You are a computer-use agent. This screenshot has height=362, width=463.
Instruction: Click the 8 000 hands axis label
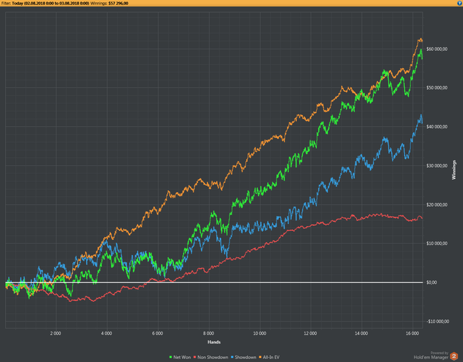[x=208, y=334]
